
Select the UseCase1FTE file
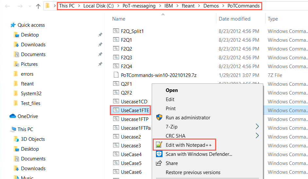[135, 111]
